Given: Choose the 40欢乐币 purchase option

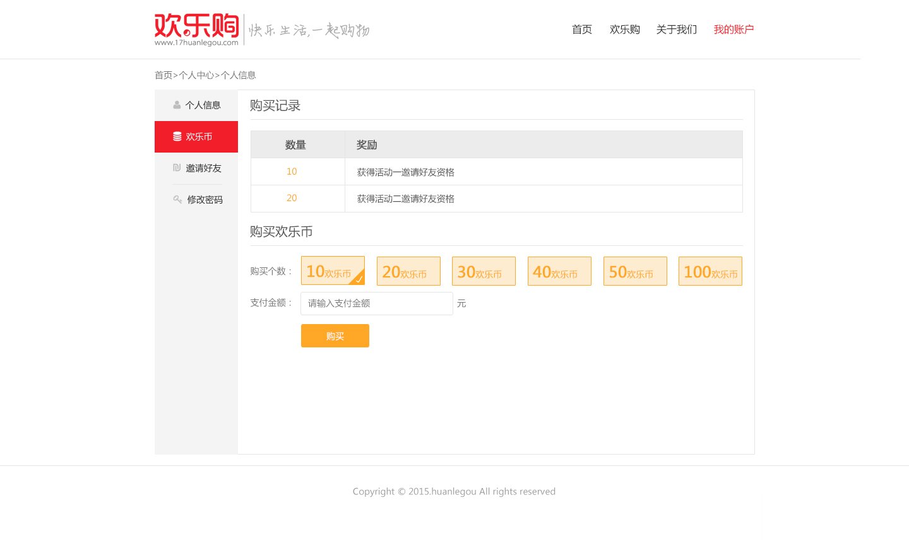Looking at the screenshot, I should point(559,271).
